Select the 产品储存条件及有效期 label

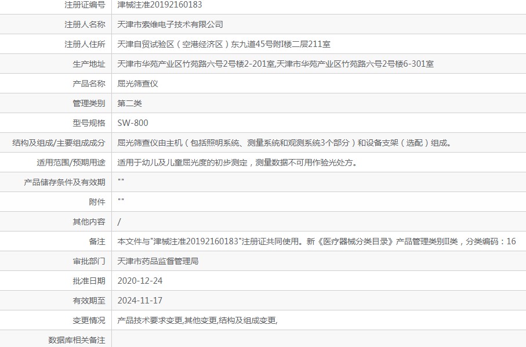click(64, 182)
